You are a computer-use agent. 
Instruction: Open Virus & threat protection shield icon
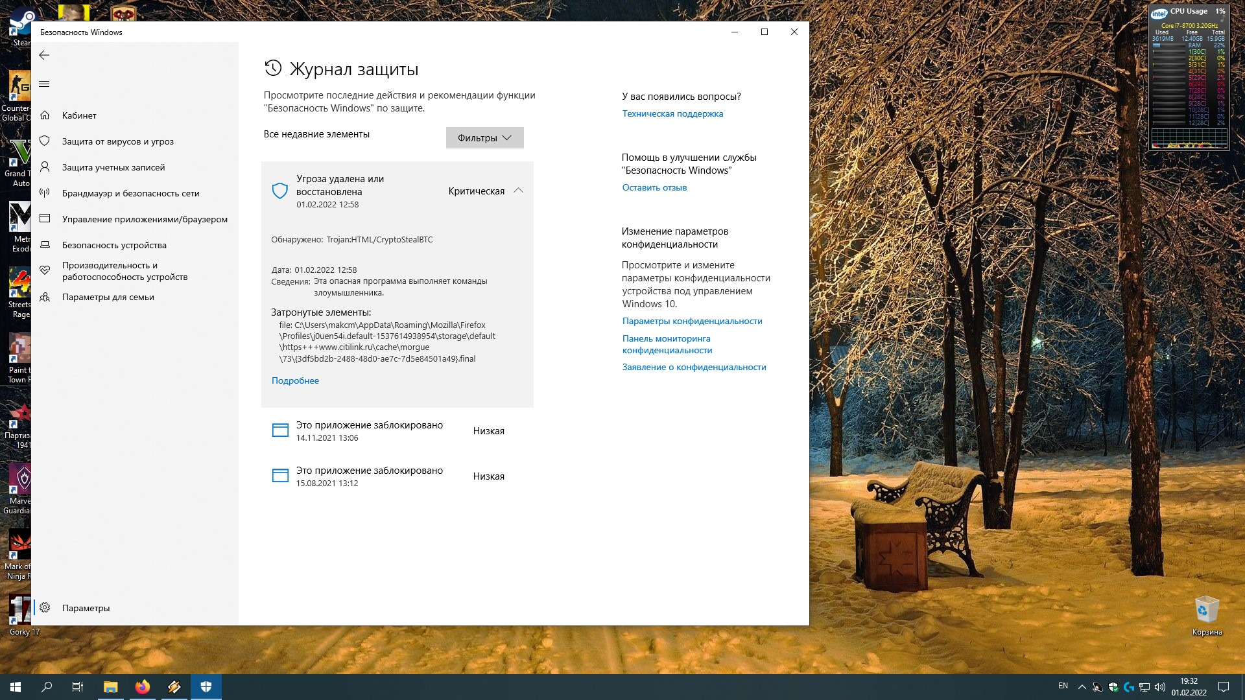pos(45,141)
